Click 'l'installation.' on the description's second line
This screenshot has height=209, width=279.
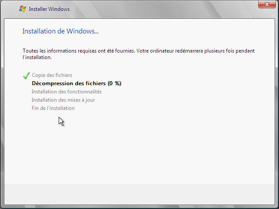(x=37, y=57)
